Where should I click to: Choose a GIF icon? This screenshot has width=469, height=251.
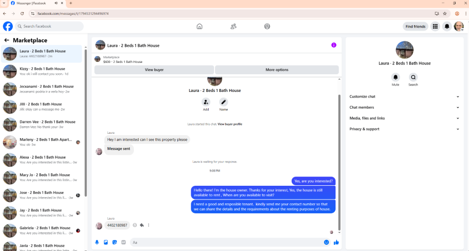(123, 242)
